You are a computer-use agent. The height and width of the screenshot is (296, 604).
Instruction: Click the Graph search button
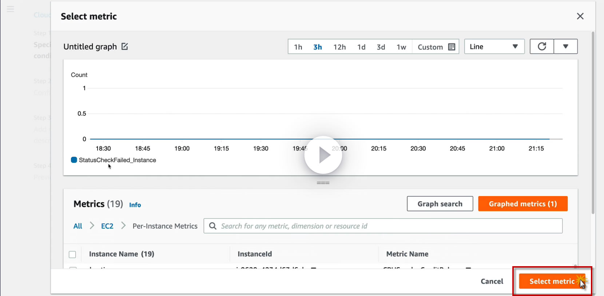[x=440, y=204]
